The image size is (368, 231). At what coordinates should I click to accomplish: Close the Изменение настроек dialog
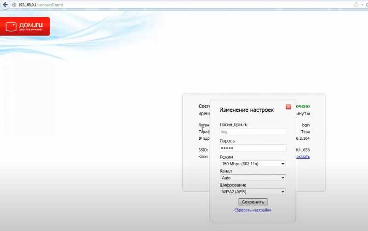(x=288, y=107)
